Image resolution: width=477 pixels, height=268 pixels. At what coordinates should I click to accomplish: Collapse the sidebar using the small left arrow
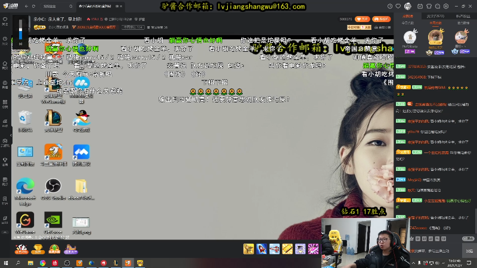(11, 135)
